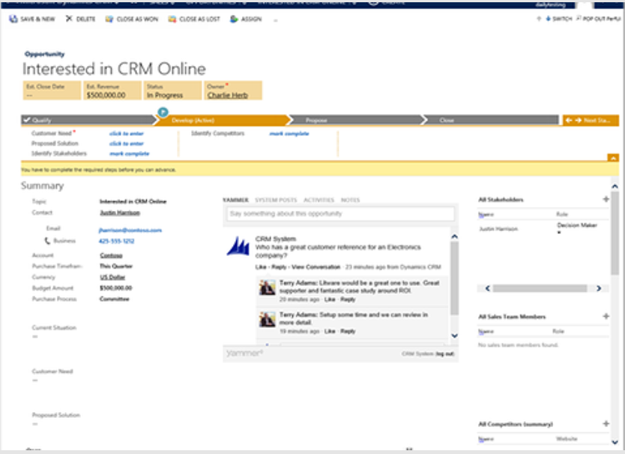Sort stakeholders by Name column
This screenshot has width=625, height=454.
pos(486,215)
